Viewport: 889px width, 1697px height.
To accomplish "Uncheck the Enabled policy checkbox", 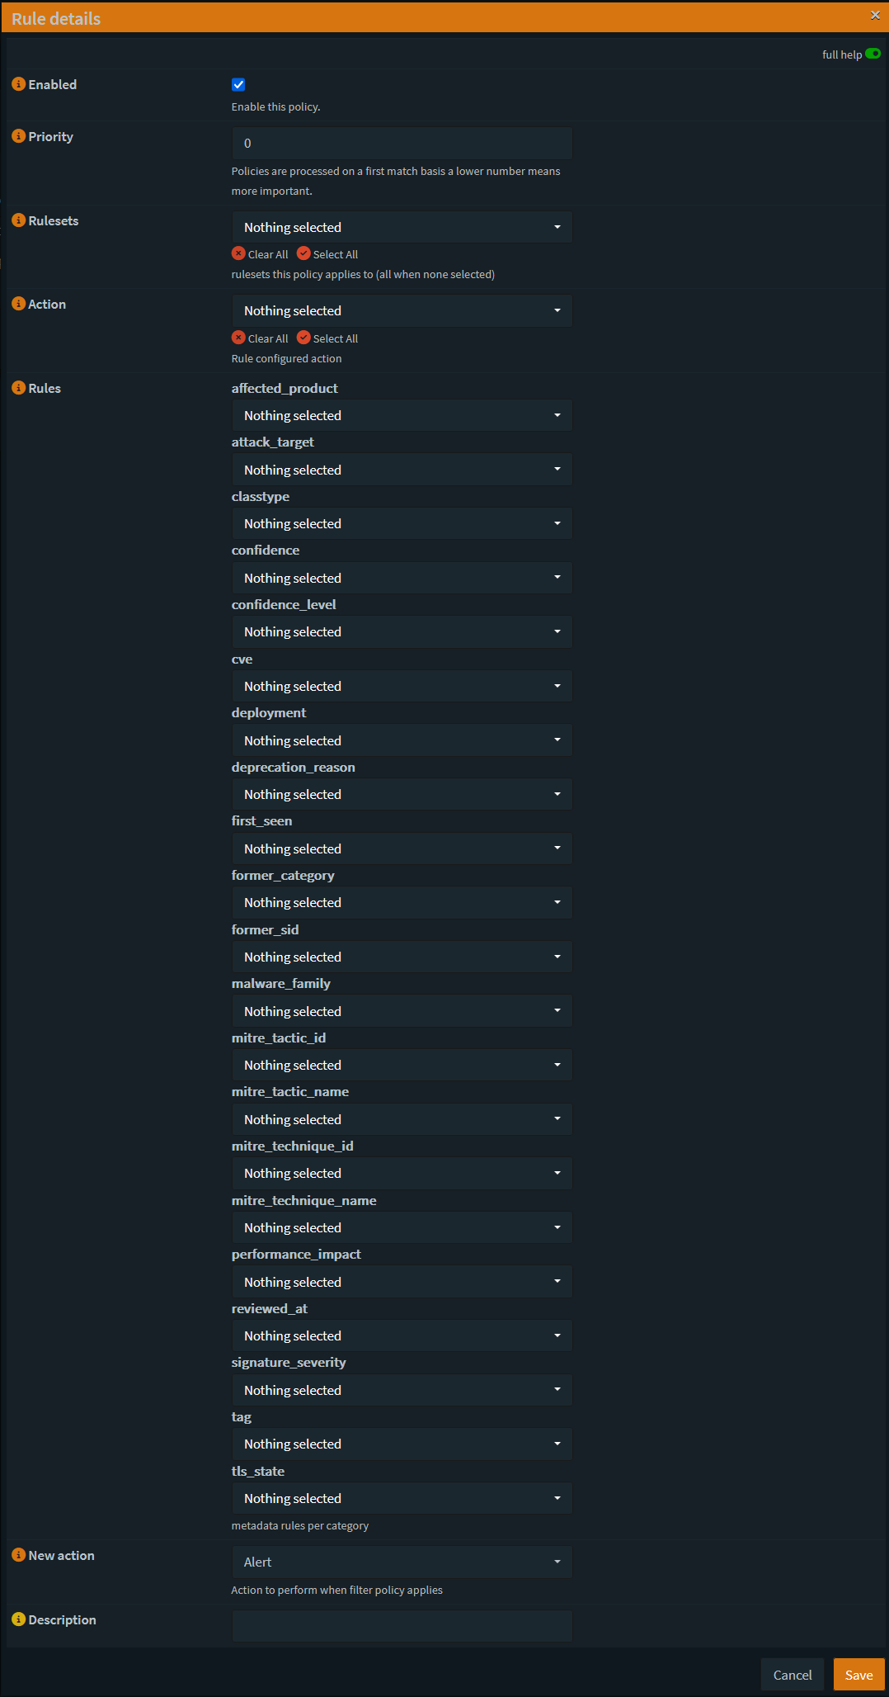I will point(238,84).
